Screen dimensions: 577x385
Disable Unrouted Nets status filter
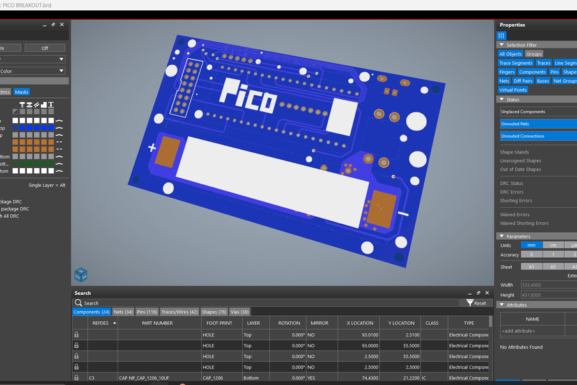tap(539, 124)
